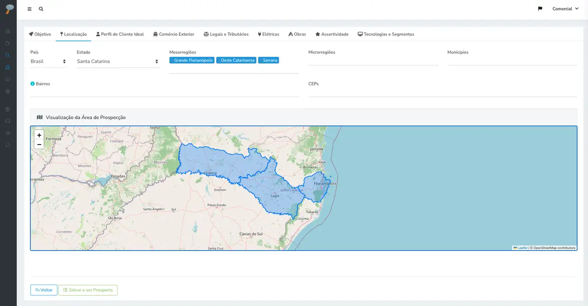588x306 pixels.
Task: Click the Passo Fundo label on the map
Action: (x=217, y=204)
